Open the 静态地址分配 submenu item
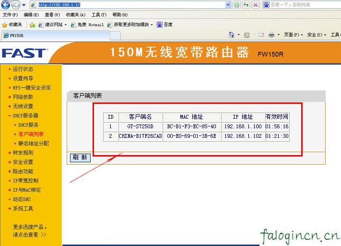Viewport: 341px width, 246px height. pyautogui.click(x=34, y=144)
